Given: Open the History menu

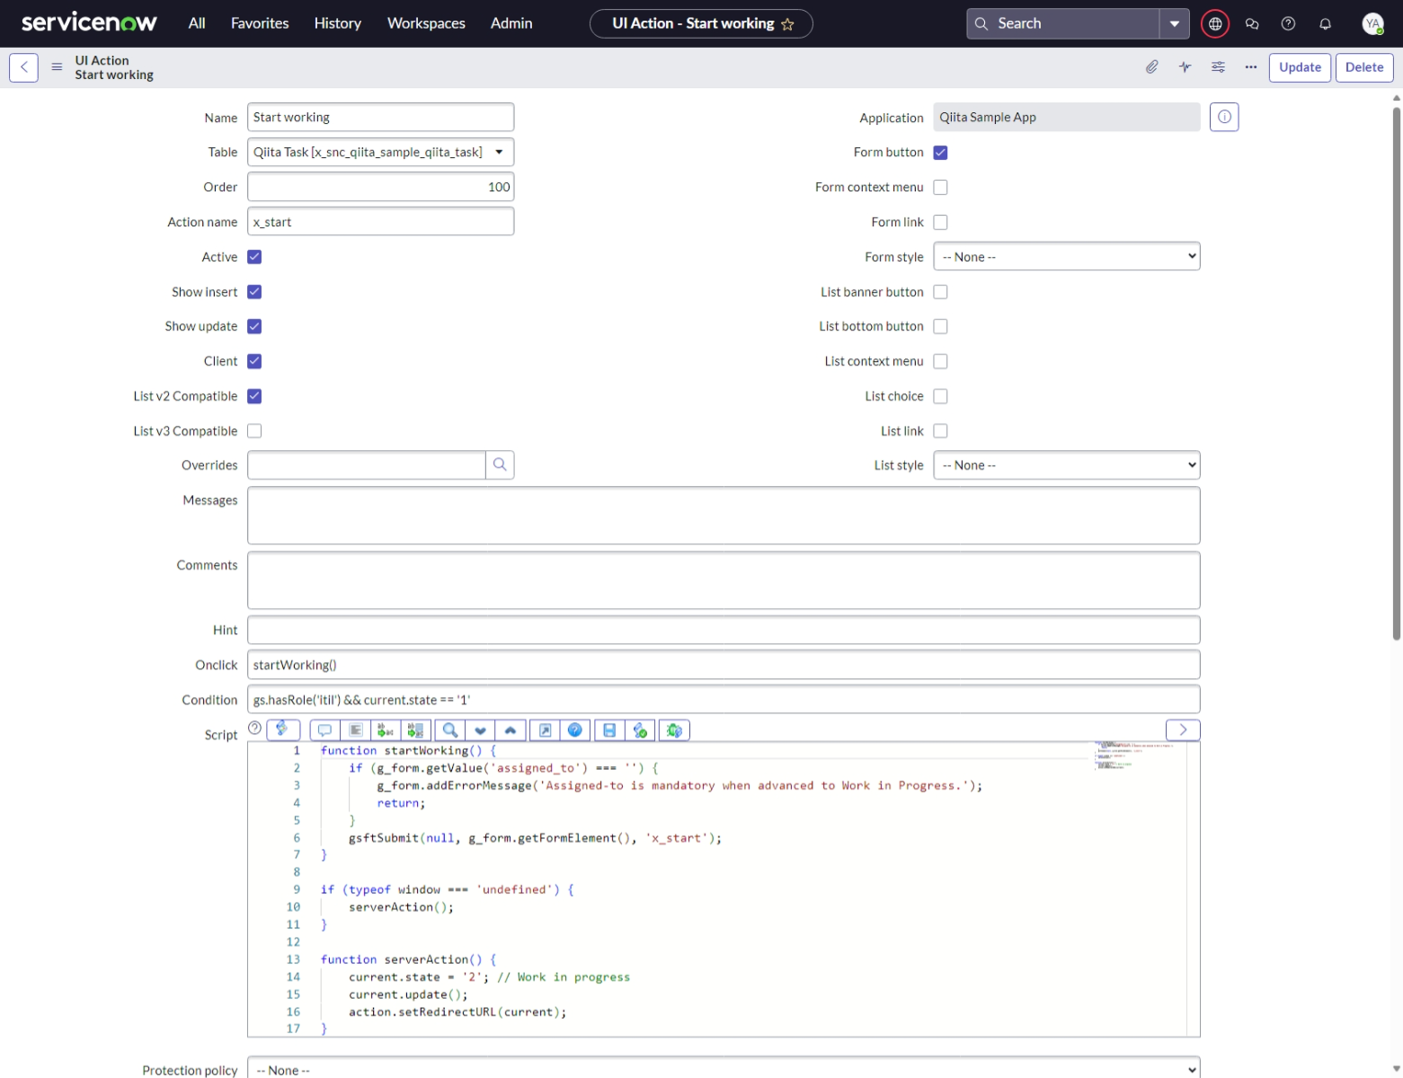Looking at the screenshot, I should click(338, 23).
